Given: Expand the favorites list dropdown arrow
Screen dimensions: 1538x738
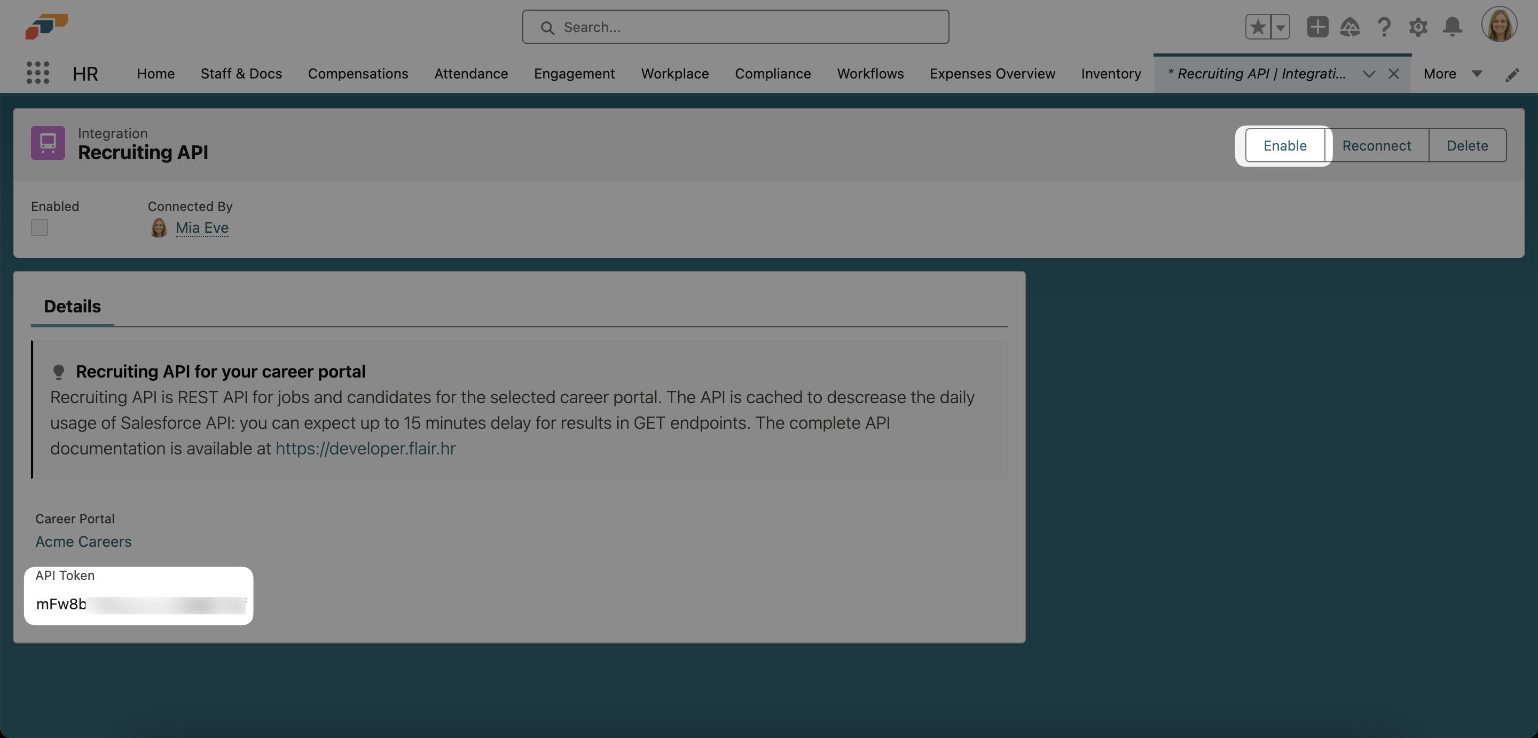Looking at the screenshot, I should pyautogui.click(x=1280, y=27).
